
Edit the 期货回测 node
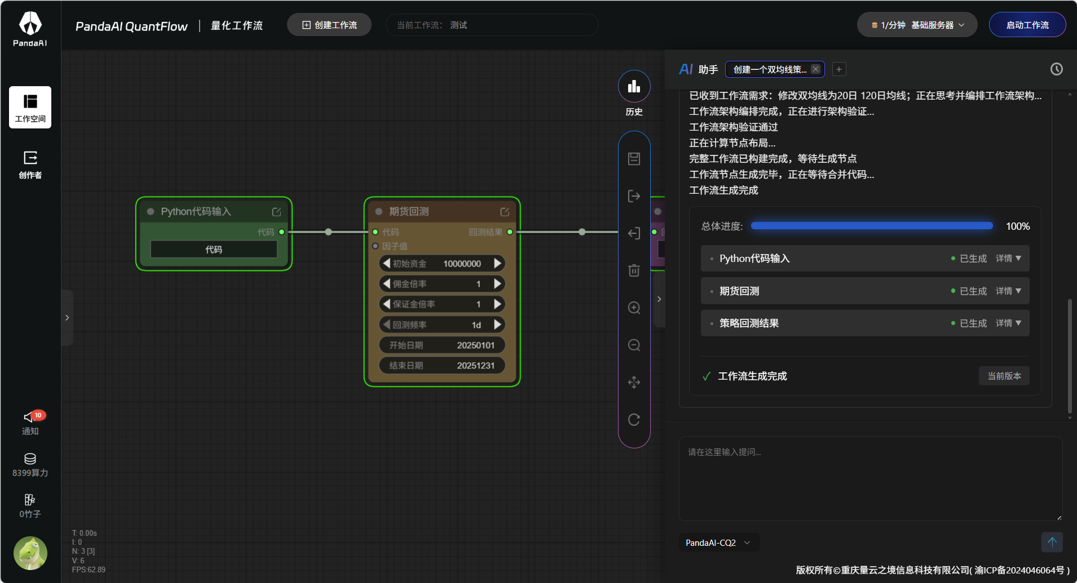(505, 212)
